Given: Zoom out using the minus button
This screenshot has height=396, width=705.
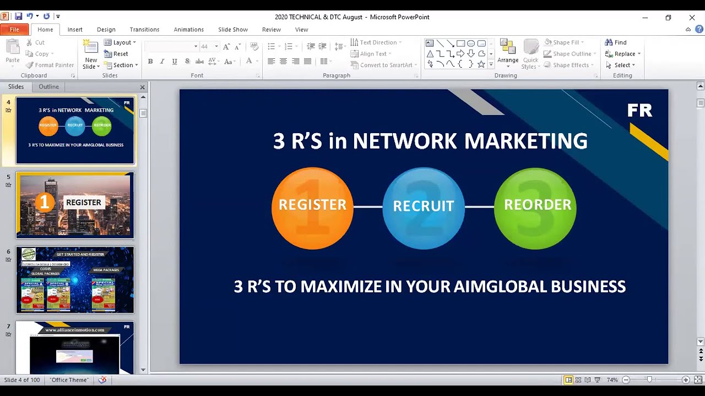Looking at the screenshot, I should click(626, 380).
